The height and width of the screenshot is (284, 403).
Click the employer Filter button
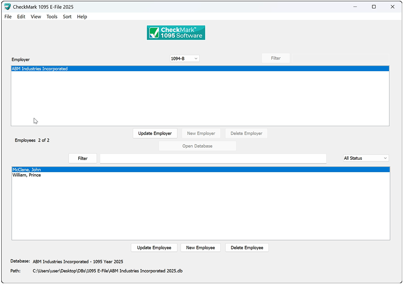click(276, 58)
